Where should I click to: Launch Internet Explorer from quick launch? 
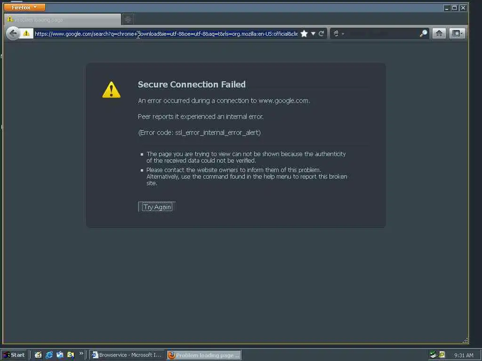(x=49, y=355)
